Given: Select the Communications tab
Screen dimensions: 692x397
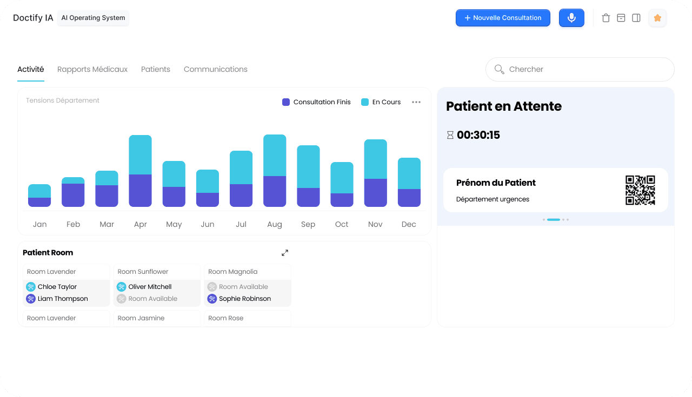Looking at the screenshot, I should click(x=216, y=69).
